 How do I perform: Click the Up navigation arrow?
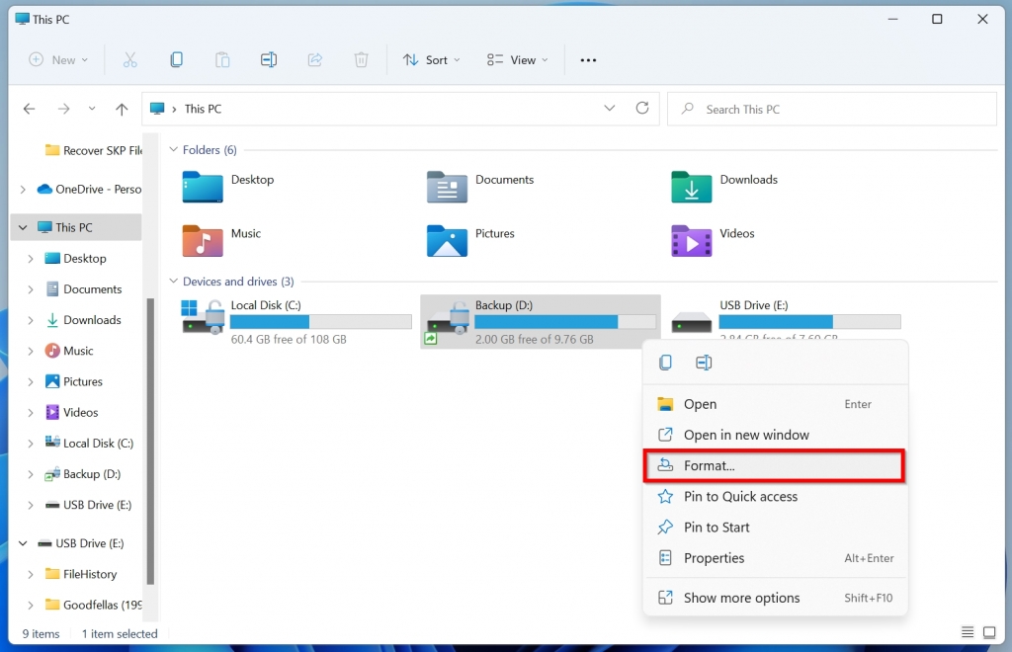pyautogui.click(x=121, y=109)
